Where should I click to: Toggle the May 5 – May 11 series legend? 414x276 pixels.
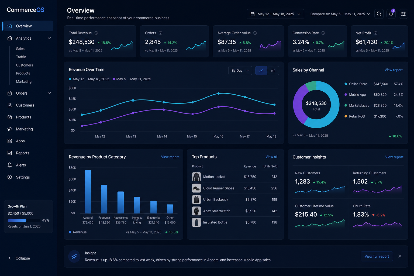tap(132, 79)
